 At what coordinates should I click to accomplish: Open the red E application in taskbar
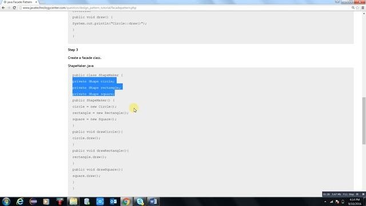pos(59,201)
